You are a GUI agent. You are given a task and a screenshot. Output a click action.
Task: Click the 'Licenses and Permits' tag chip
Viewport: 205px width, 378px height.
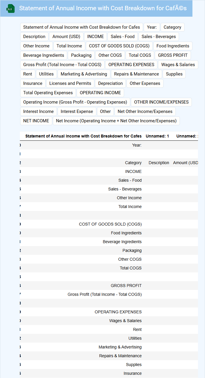(x=70, y=83)
